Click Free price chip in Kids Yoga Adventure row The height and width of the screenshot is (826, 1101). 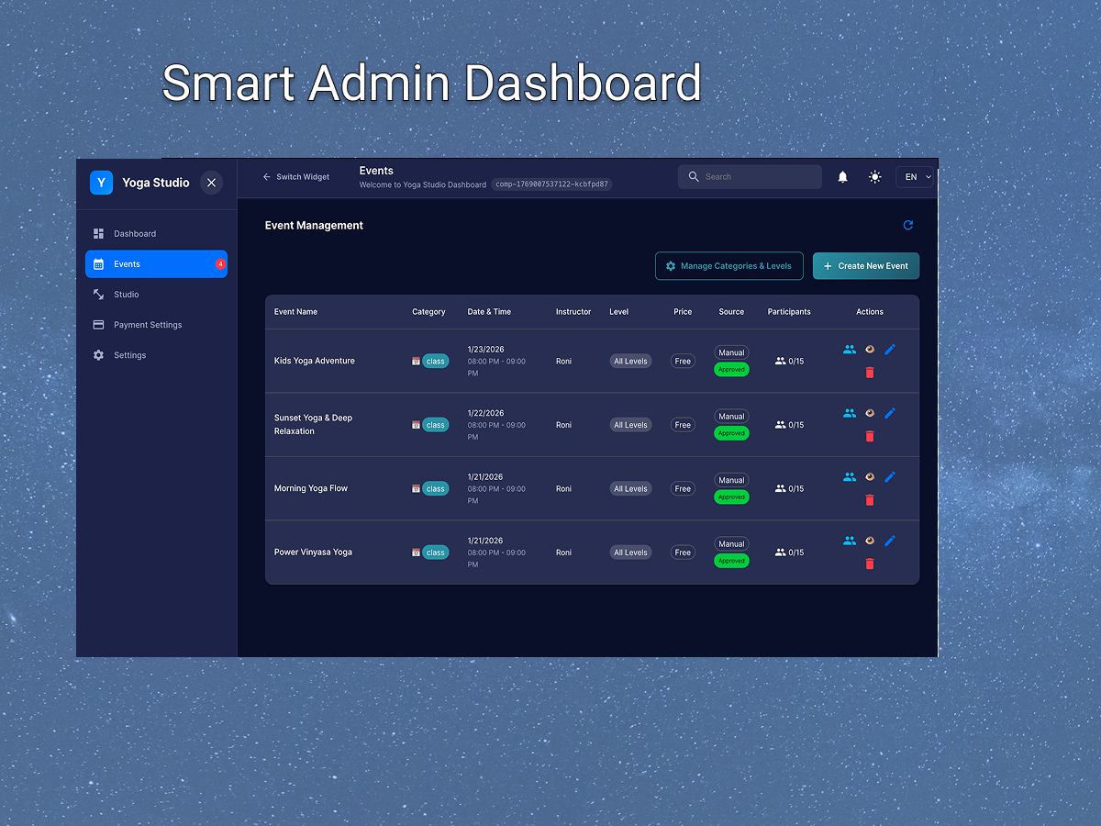click(x=683, y=362)
